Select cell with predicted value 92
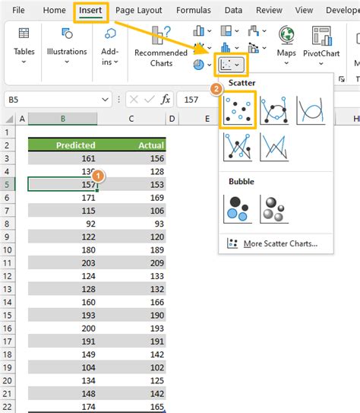 pos(62,224)
